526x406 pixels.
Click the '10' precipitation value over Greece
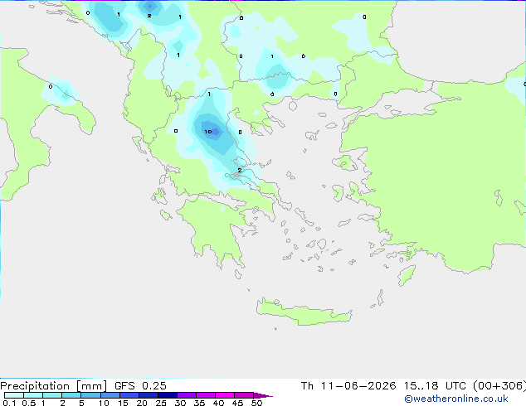pos(208,132)
